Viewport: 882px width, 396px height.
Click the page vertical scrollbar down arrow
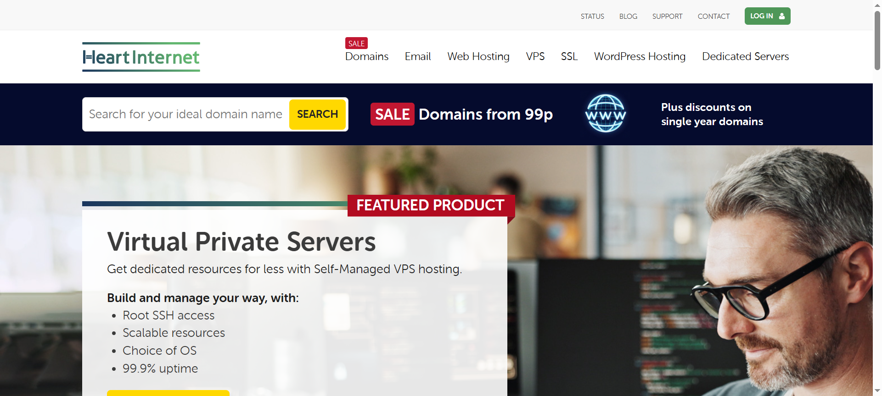coord(877,391)
